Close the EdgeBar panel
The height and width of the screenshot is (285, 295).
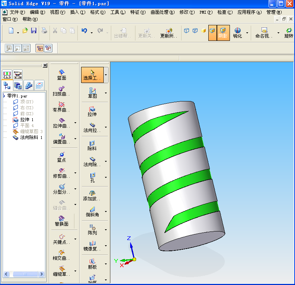click(x=45, y=65)
